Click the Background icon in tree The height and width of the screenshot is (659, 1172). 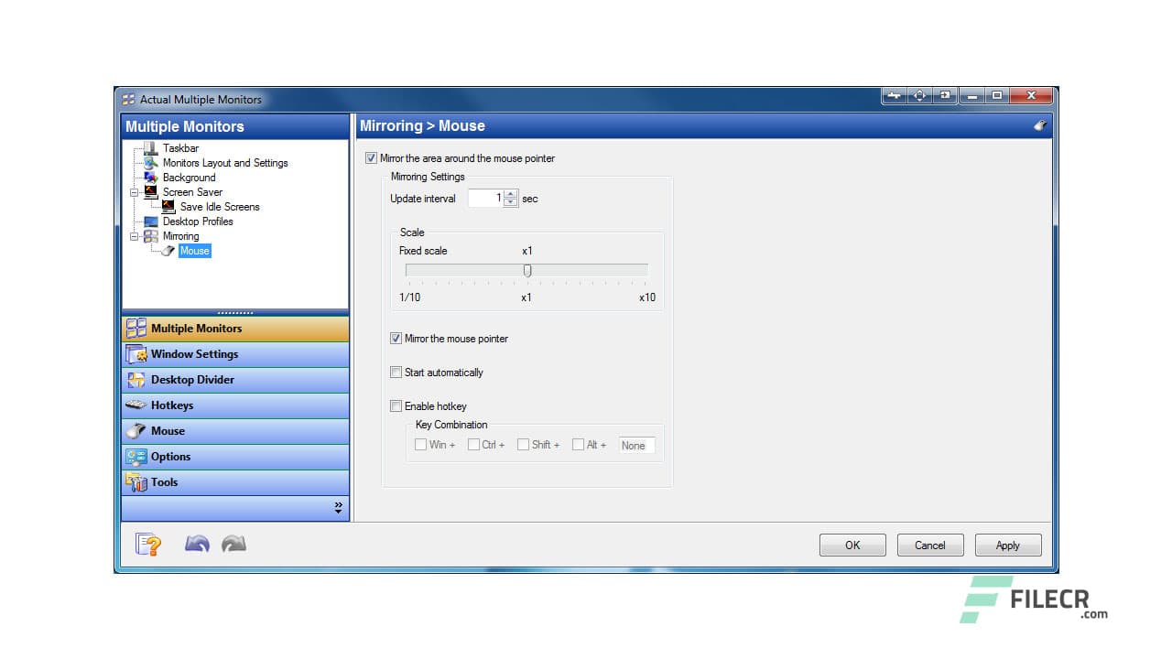tap(151, 178)
